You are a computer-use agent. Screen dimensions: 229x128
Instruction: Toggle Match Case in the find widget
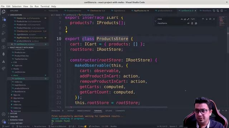[182, 19]
